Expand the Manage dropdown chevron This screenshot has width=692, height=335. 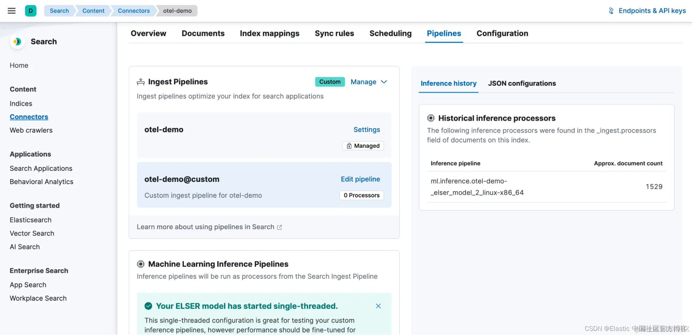coord(384,82)
